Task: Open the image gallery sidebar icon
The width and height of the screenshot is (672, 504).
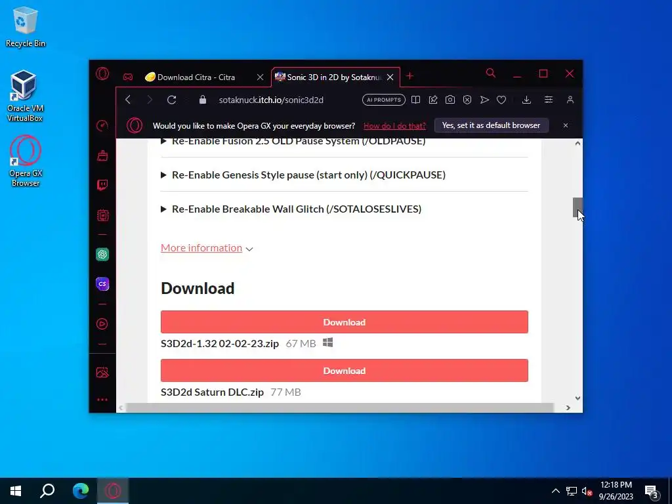Action: click(x=102, y=373)
